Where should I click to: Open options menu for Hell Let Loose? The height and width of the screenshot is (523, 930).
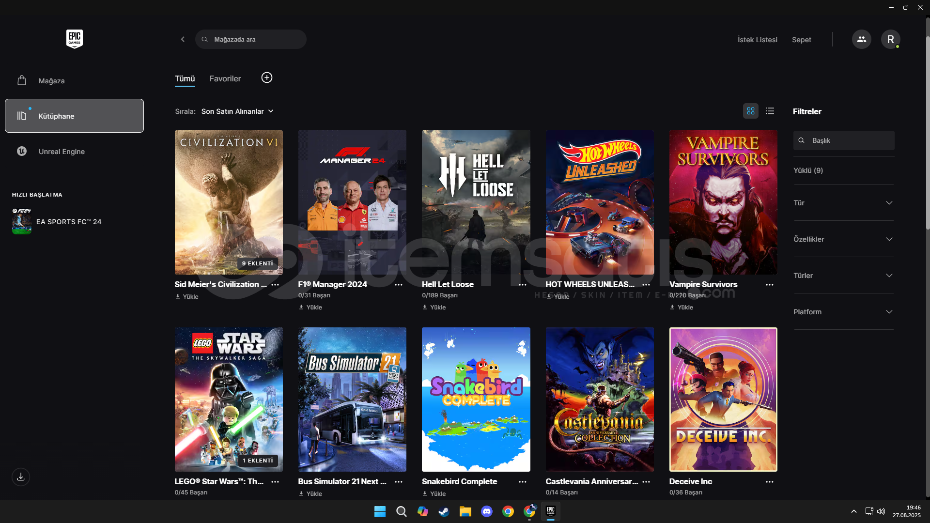523,285
